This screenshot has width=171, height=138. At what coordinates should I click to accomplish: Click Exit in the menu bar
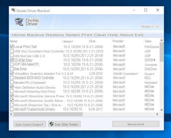tap(139, 35)
